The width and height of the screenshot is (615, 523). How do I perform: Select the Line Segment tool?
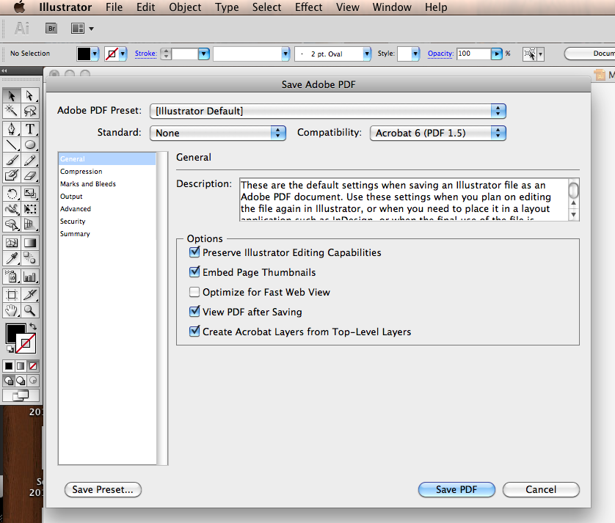pos(12,145)
